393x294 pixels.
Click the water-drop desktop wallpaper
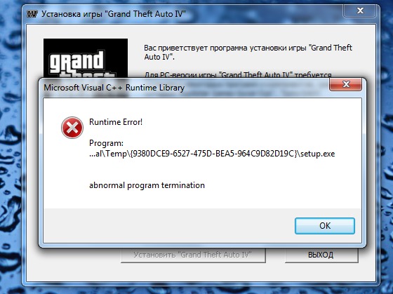coord(10,150)
